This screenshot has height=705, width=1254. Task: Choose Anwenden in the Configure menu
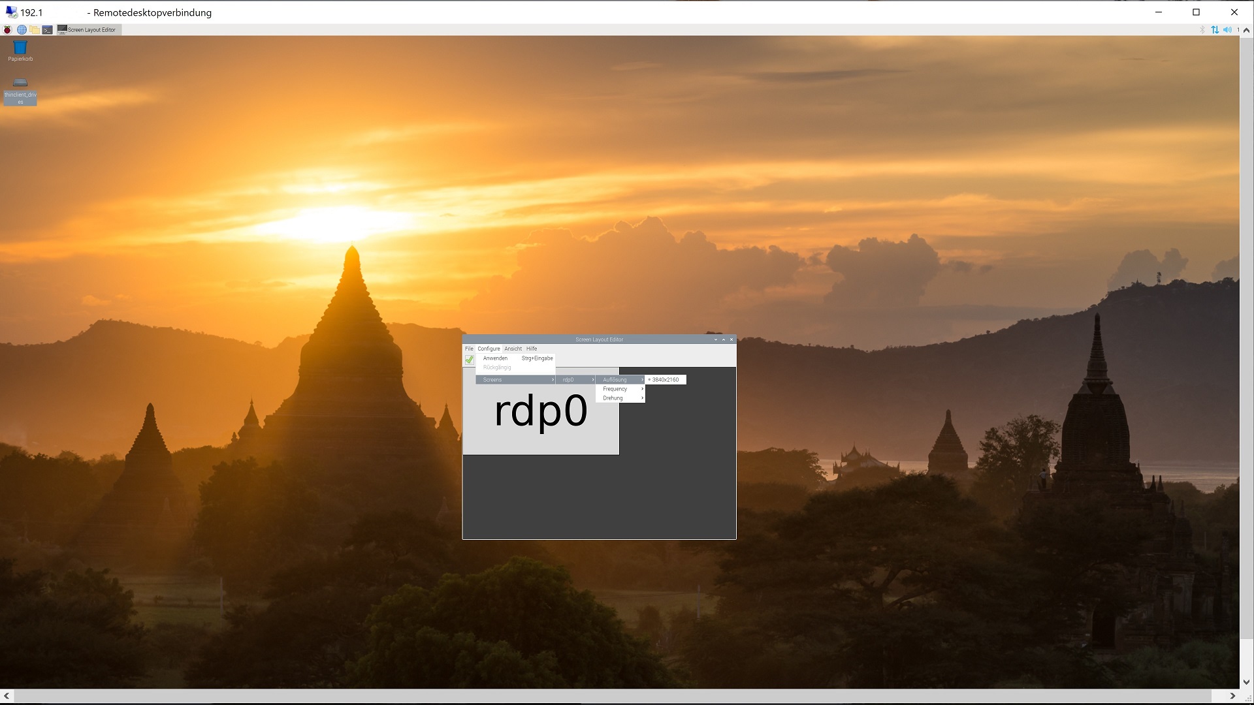[x=496, y=358]
